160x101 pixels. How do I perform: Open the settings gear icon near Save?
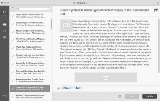tap(120, 96)
